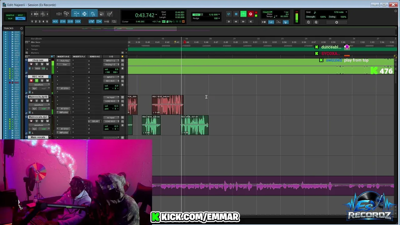The height and width of the screenshot is (225, 400).
Task: Select the Selector tool icon
Action: (x=84, y=14)
